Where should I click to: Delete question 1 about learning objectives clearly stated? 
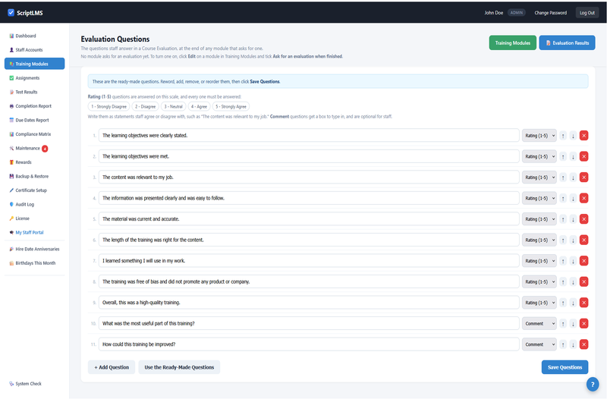tap(583, 136)
